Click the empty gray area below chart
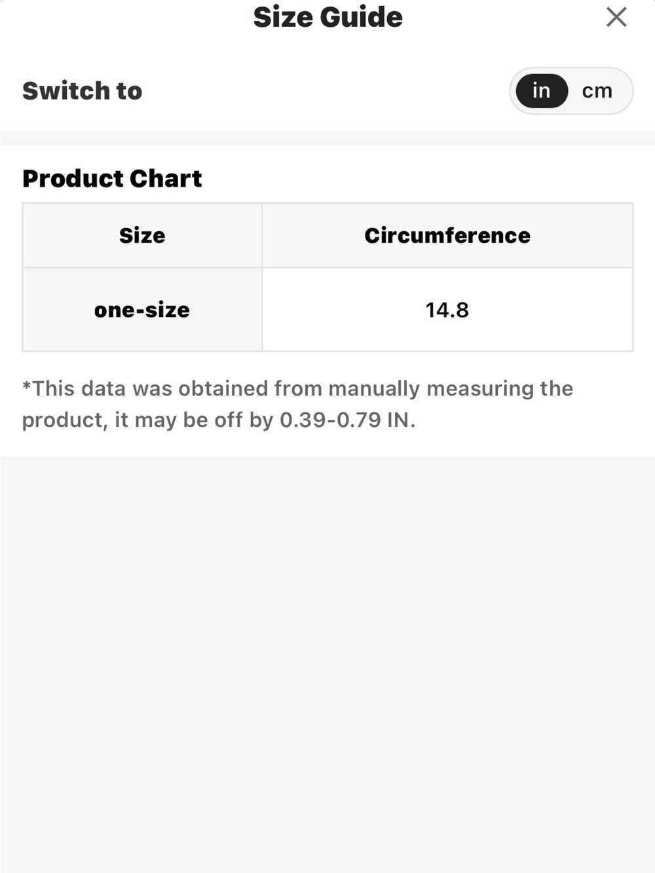The image size is (655, 873). tap(327, 664)
